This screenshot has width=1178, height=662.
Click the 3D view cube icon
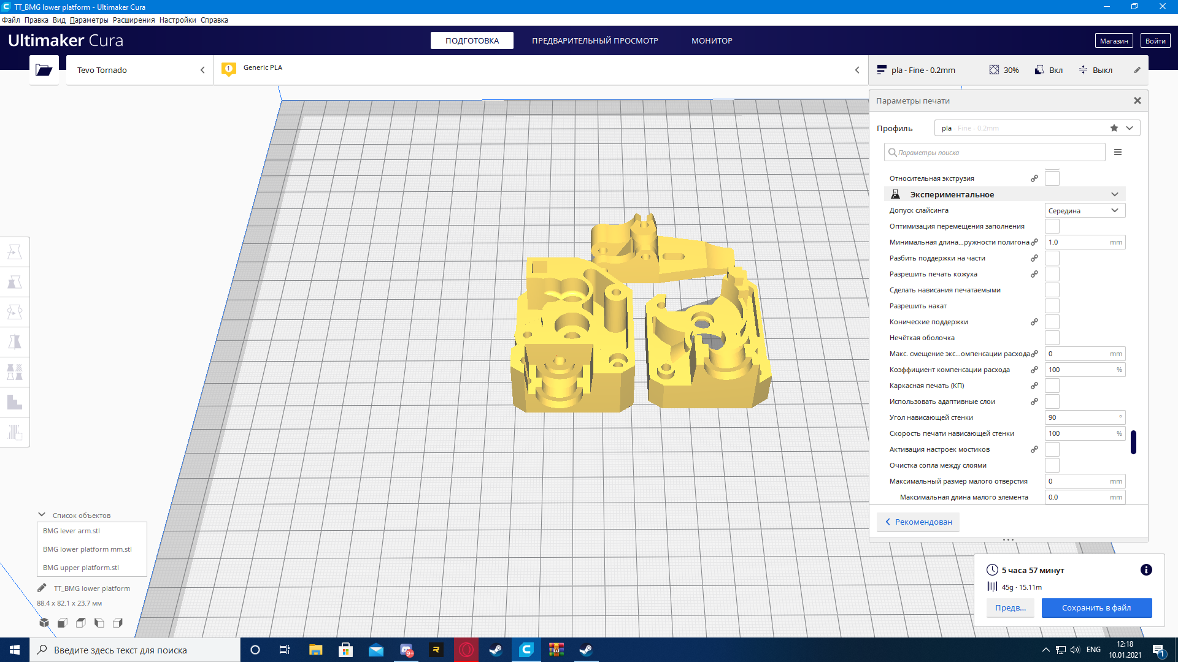click(44, 623)
